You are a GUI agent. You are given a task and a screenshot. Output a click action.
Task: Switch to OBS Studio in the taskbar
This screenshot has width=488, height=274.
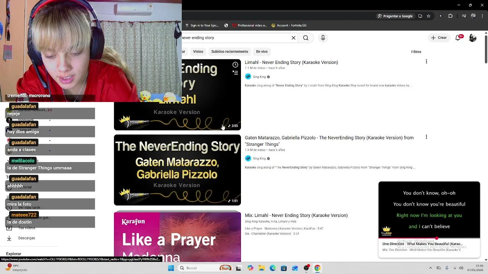point(306,268)
